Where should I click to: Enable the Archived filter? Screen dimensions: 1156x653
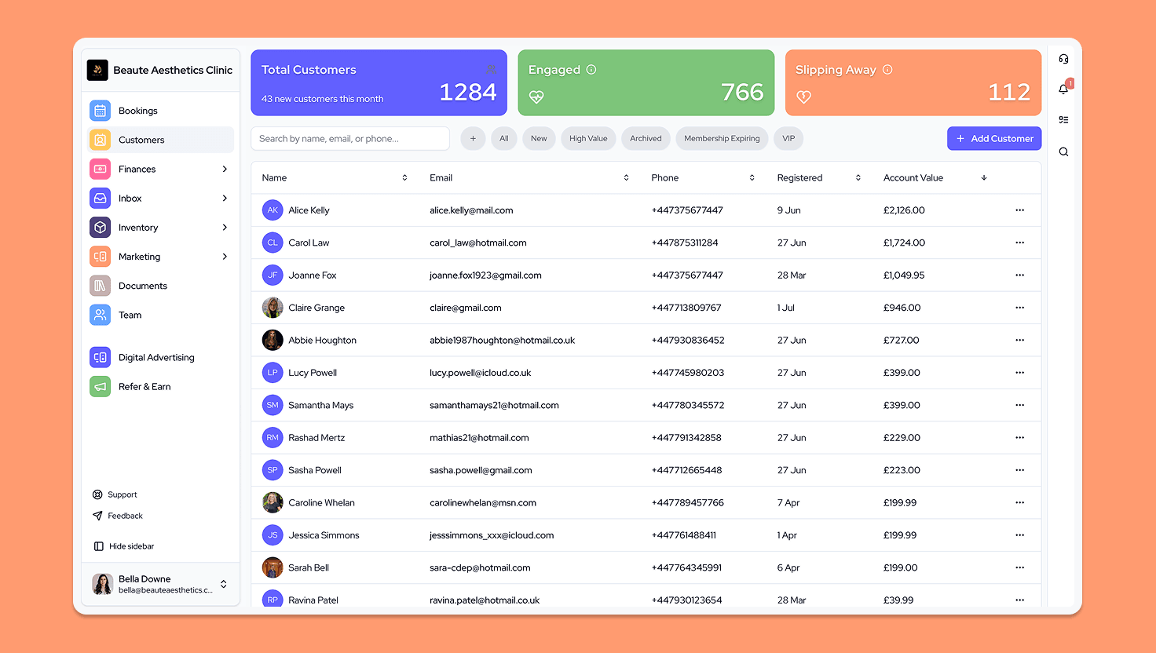646,138
